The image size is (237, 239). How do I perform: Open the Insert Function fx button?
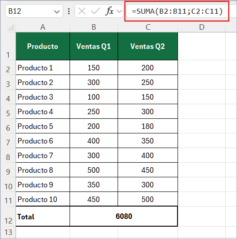[109, 11]
